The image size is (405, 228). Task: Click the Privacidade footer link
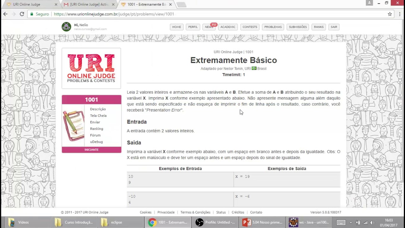point(166,212)
